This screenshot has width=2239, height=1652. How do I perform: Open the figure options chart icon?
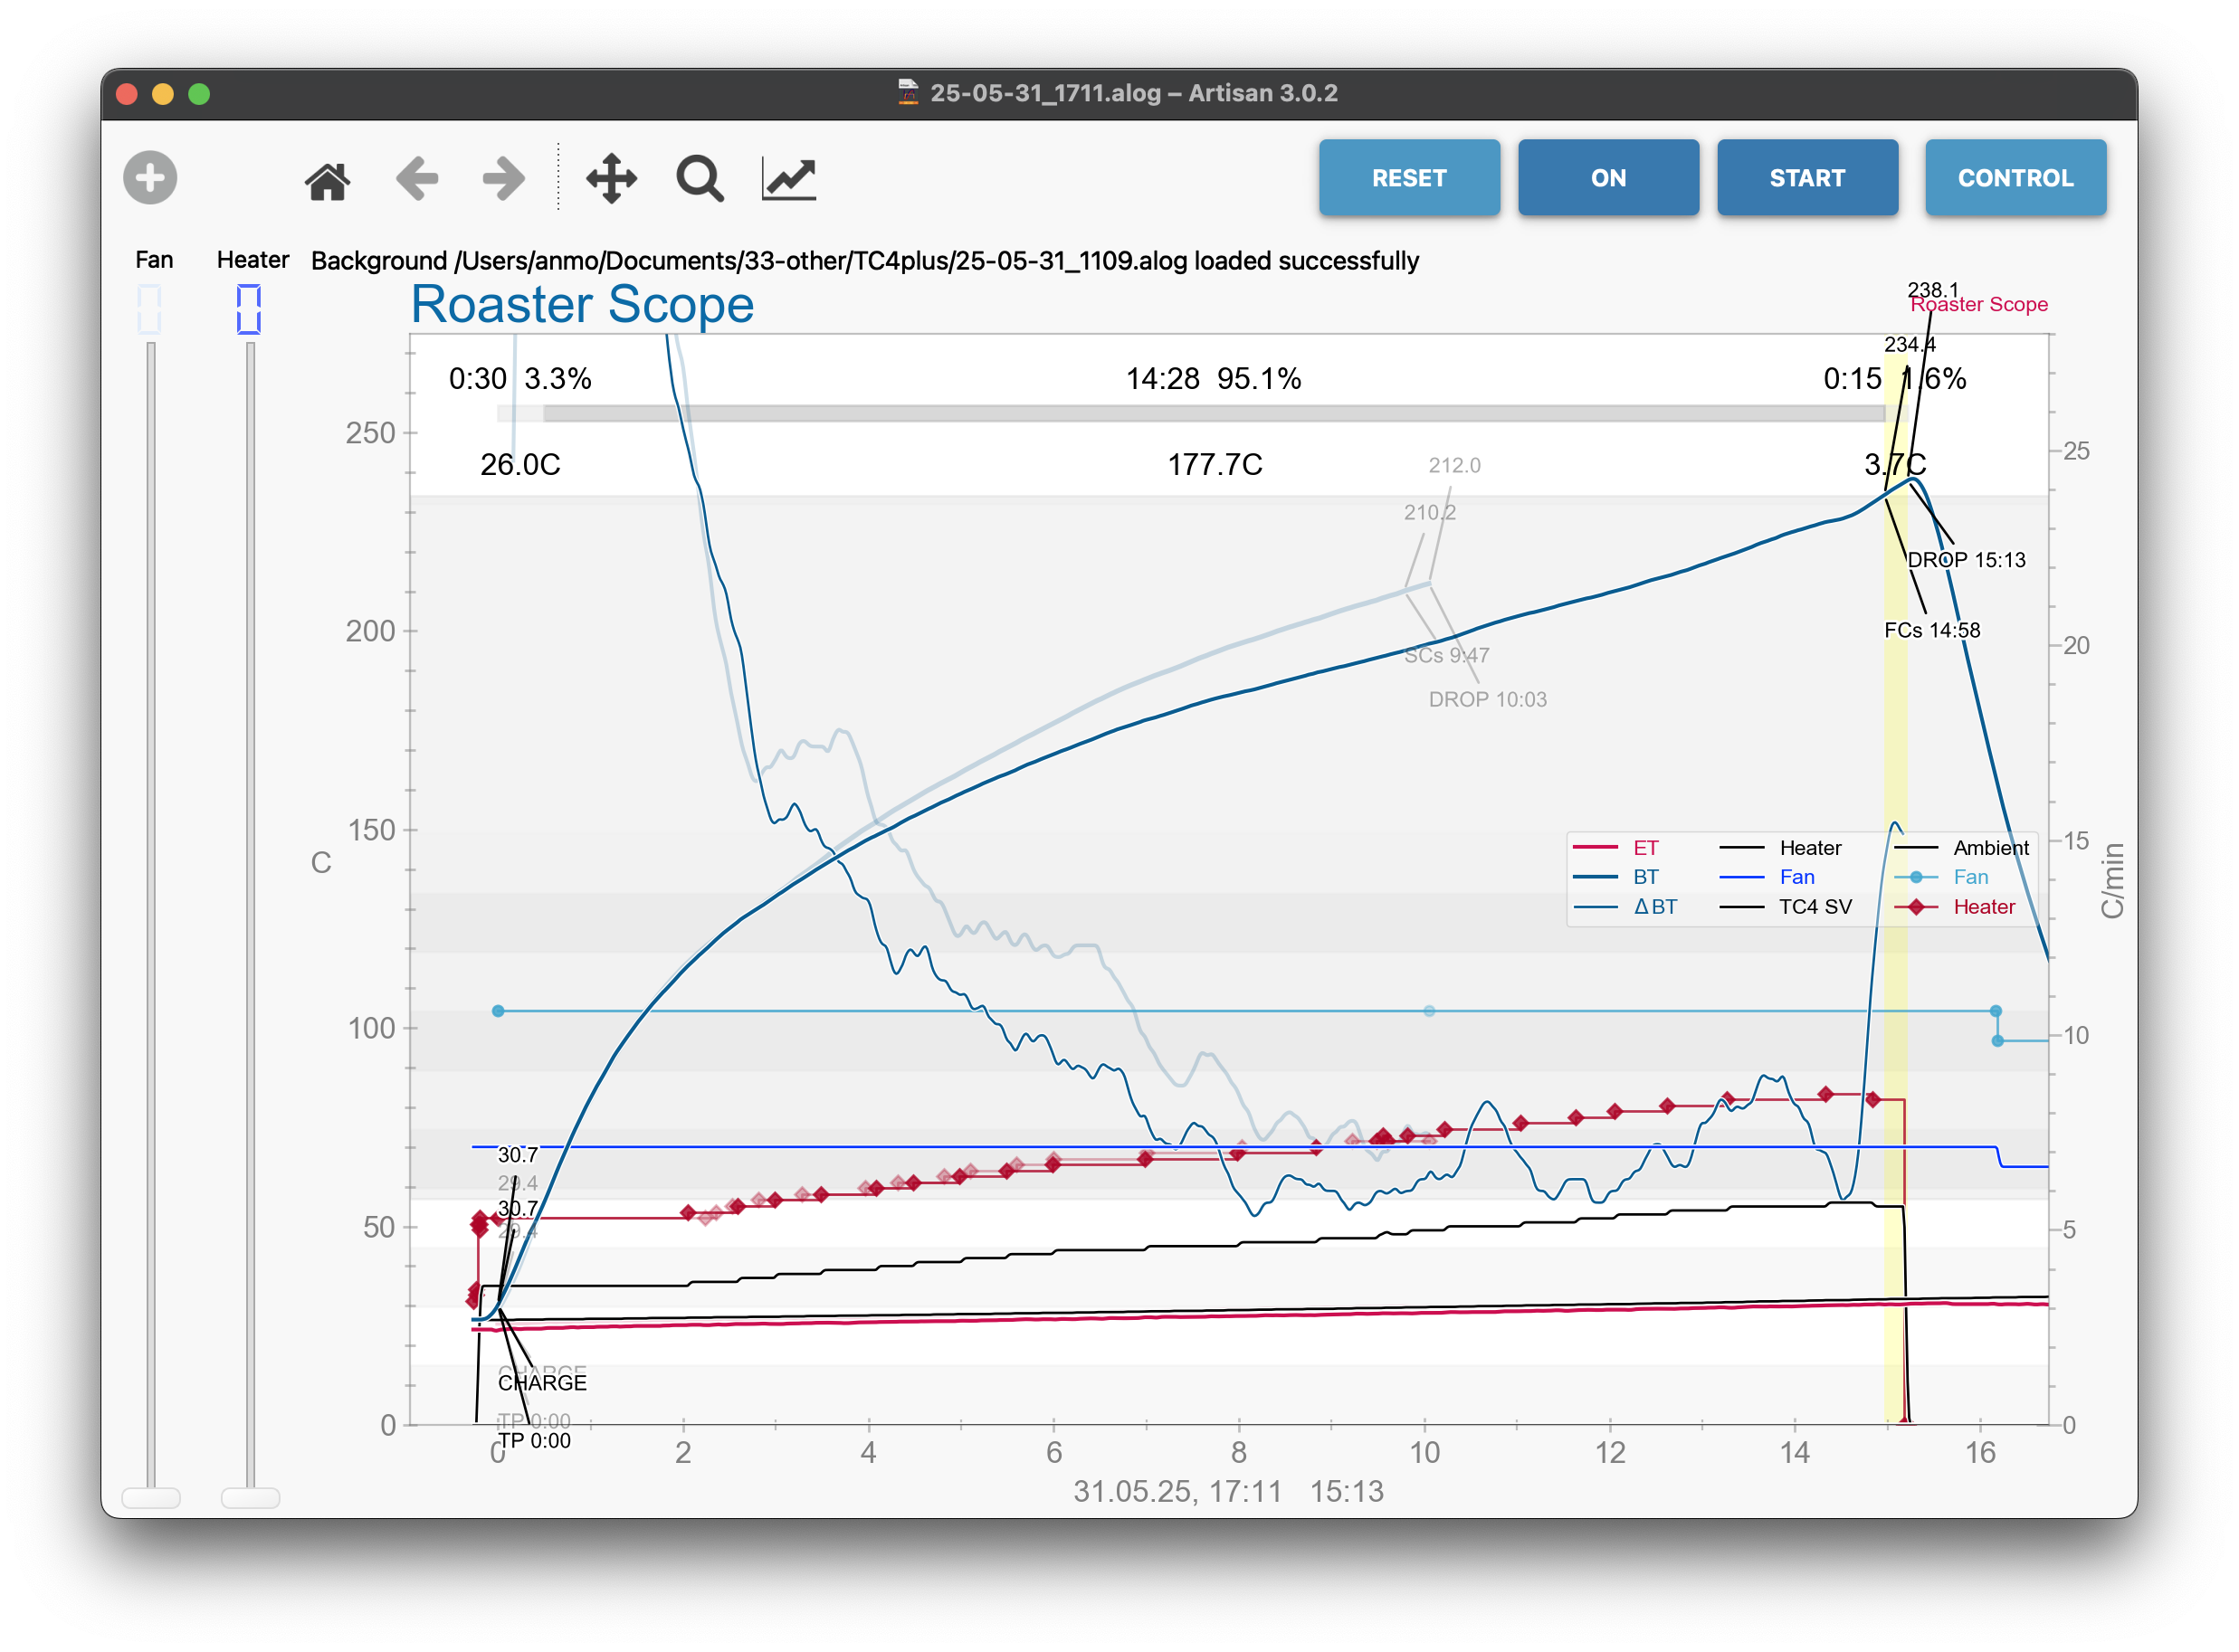[788, 179]
